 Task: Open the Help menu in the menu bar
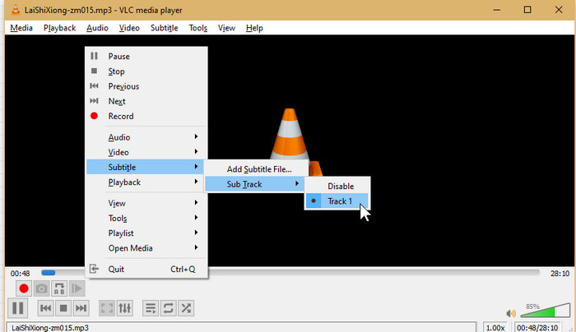[x=254, y=28]
